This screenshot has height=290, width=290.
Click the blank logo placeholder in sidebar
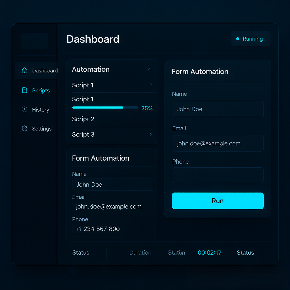34,41
